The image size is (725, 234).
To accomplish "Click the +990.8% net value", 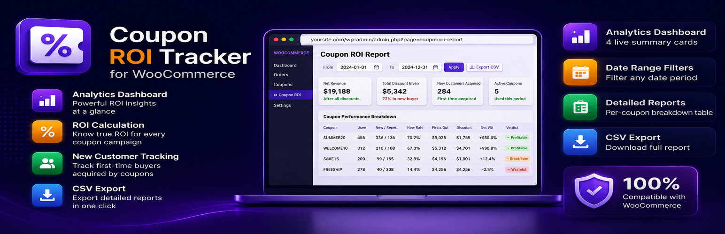I will pyautogui.click(x=488, y=148).
